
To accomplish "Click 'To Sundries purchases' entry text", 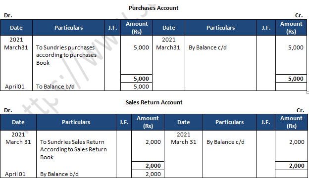I will tap(65, 47).
